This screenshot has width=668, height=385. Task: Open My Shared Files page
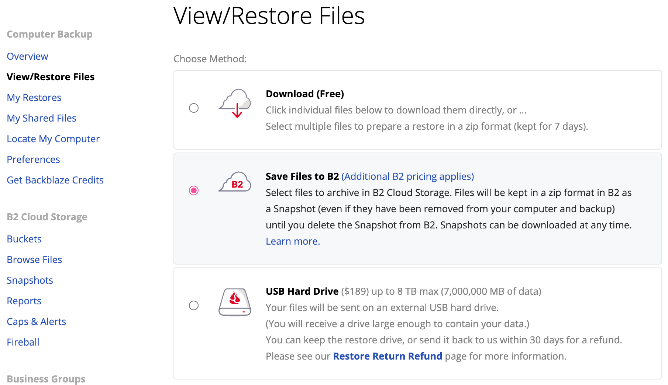(x=41, y=118)
